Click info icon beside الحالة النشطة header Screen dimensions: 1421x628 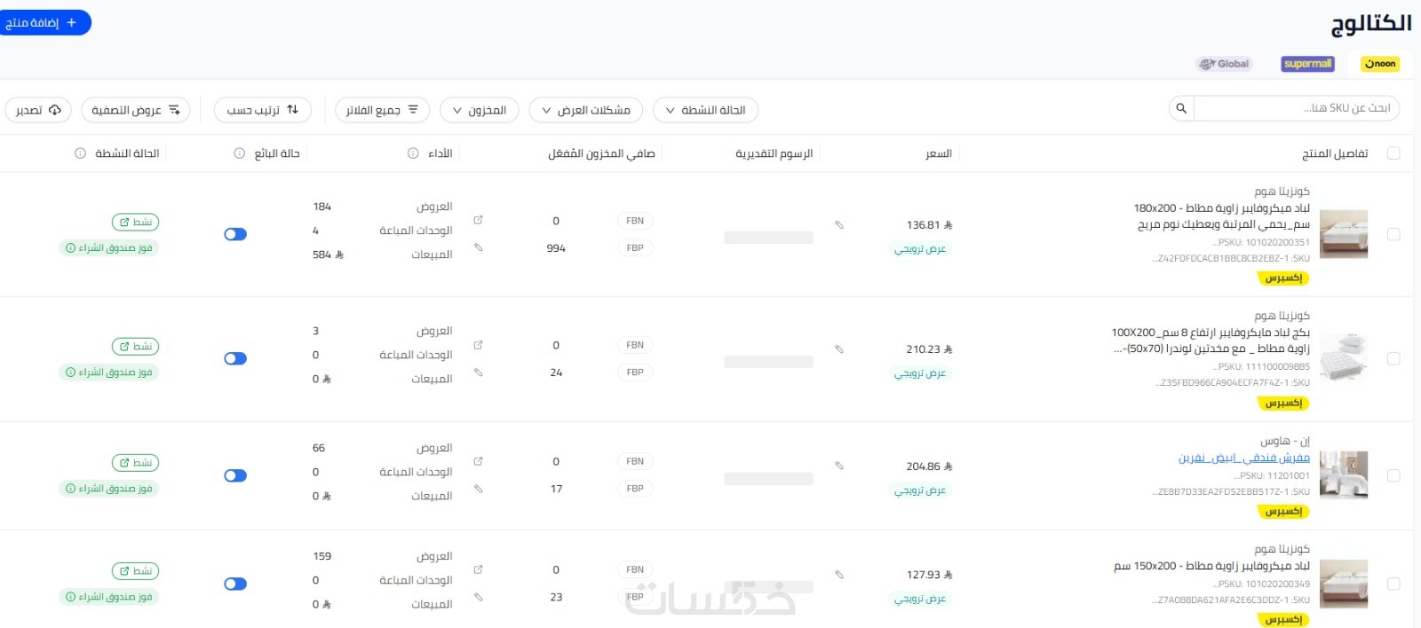point(80,153)
